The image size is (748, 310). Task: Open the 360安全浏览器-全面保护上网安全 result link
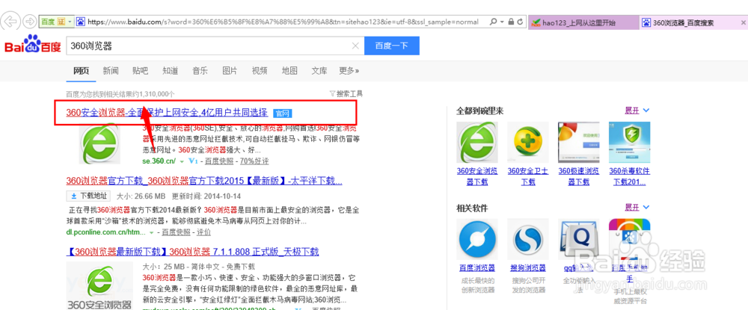pyautogui.click(x=167, y=113)
